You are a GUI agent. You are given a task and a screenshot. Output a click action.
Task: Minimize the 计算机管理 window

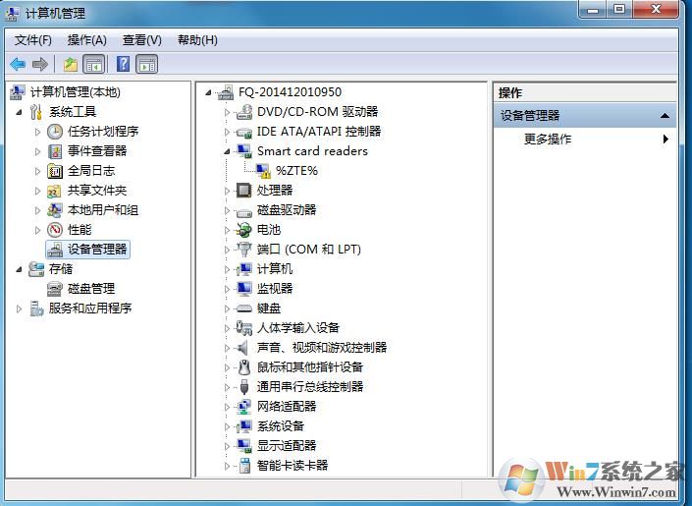(593, 9)
